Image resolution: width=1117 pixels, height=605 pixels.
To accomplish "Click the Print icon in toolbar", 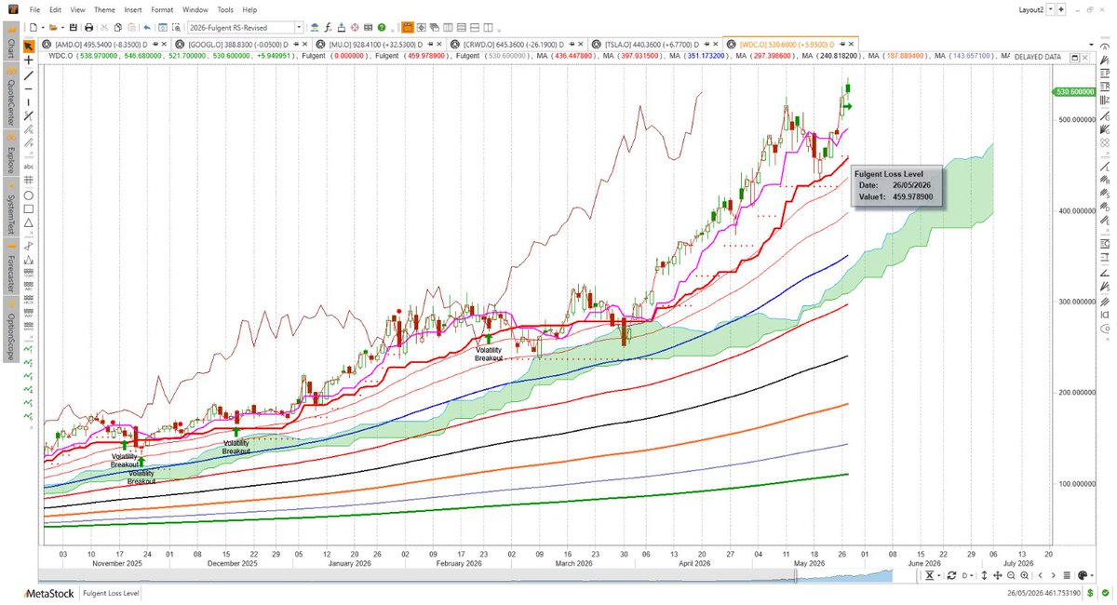I will 88,28.
